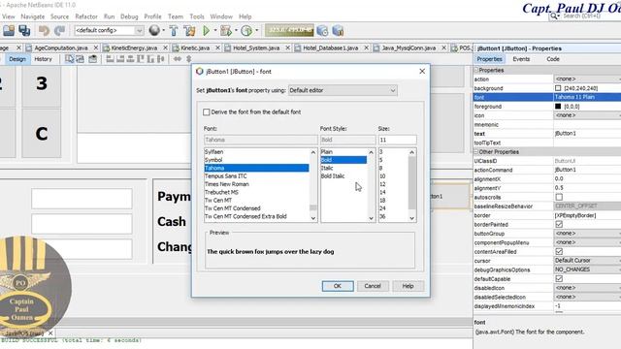Click the Preview Design icon

(93, 59)
